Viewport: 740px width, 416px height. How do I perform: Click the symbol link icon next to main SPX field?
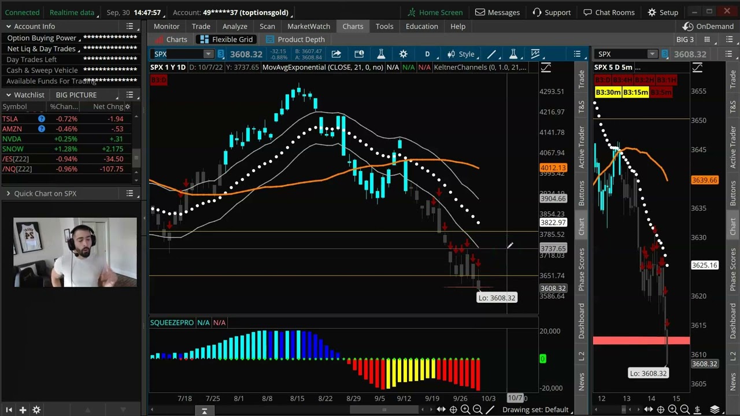pyautogui.click(x=221, y=54)
